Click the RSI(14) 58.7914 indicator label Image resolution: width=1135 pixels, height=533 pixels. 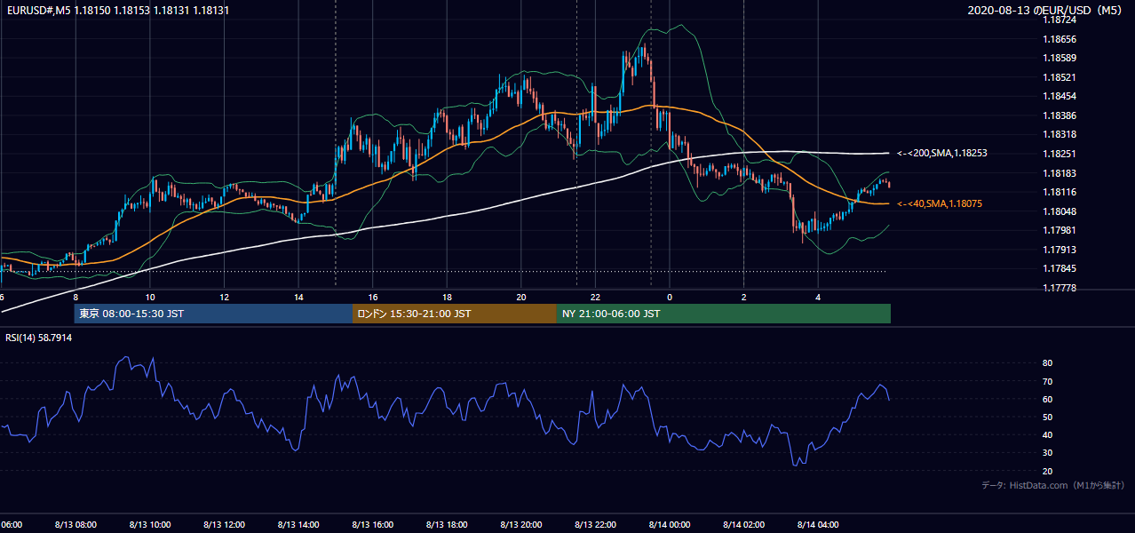(39, 338)
